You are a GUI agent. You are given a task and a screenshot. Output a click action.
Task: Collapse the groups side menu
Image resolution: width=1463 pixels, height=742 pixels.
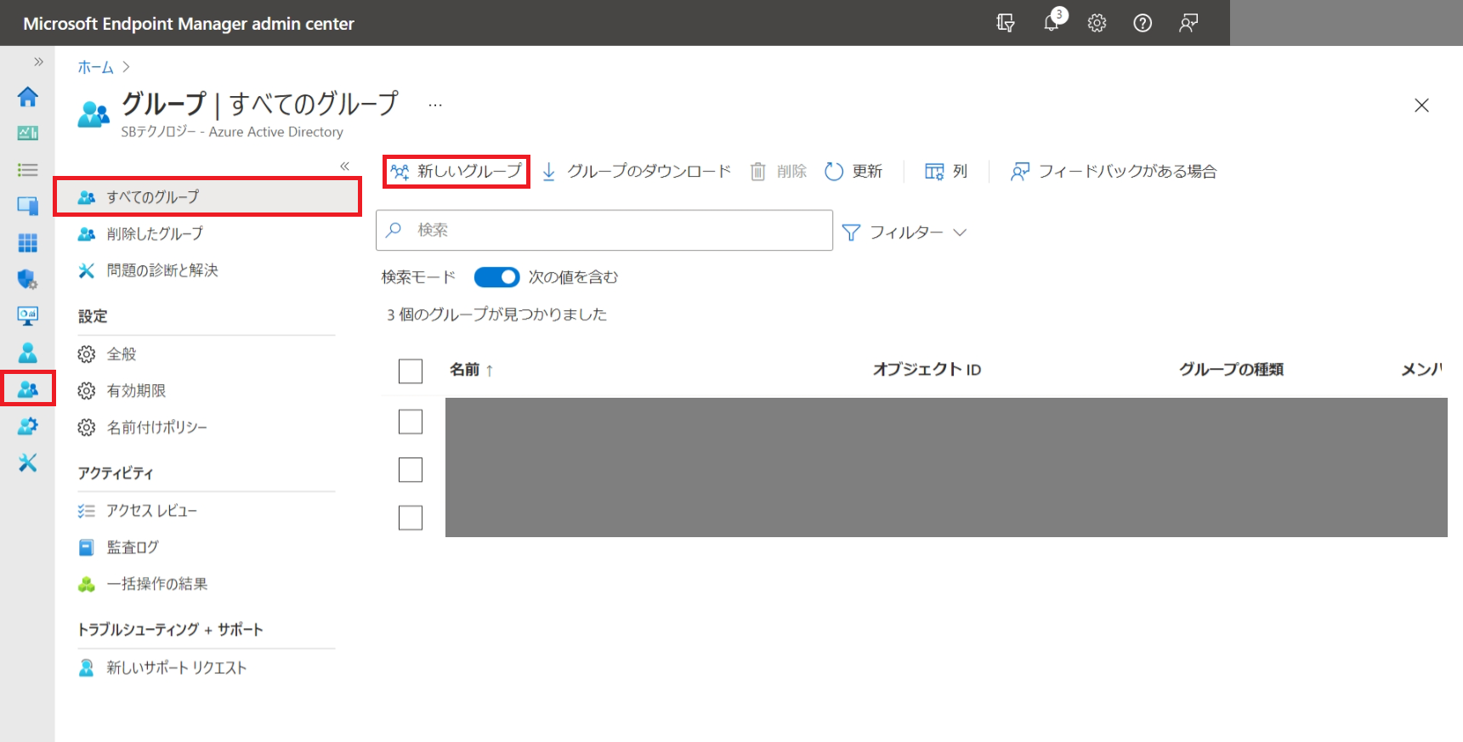(345, 166)
